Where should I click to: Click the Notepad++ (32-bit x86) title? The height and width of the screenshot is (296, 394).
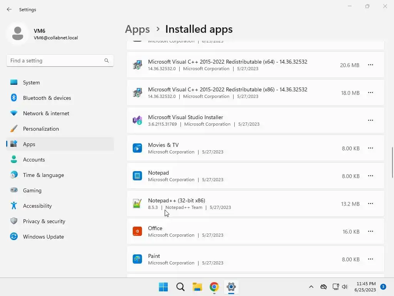(176, 200)
